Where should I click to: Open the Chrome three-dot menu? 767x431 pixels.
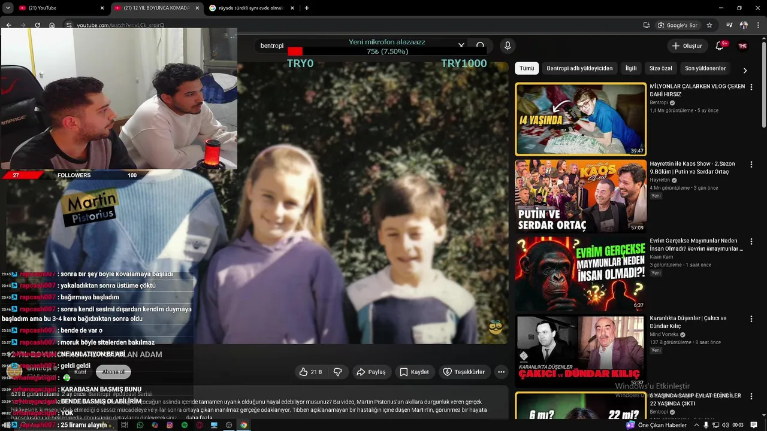coord(758,25)
